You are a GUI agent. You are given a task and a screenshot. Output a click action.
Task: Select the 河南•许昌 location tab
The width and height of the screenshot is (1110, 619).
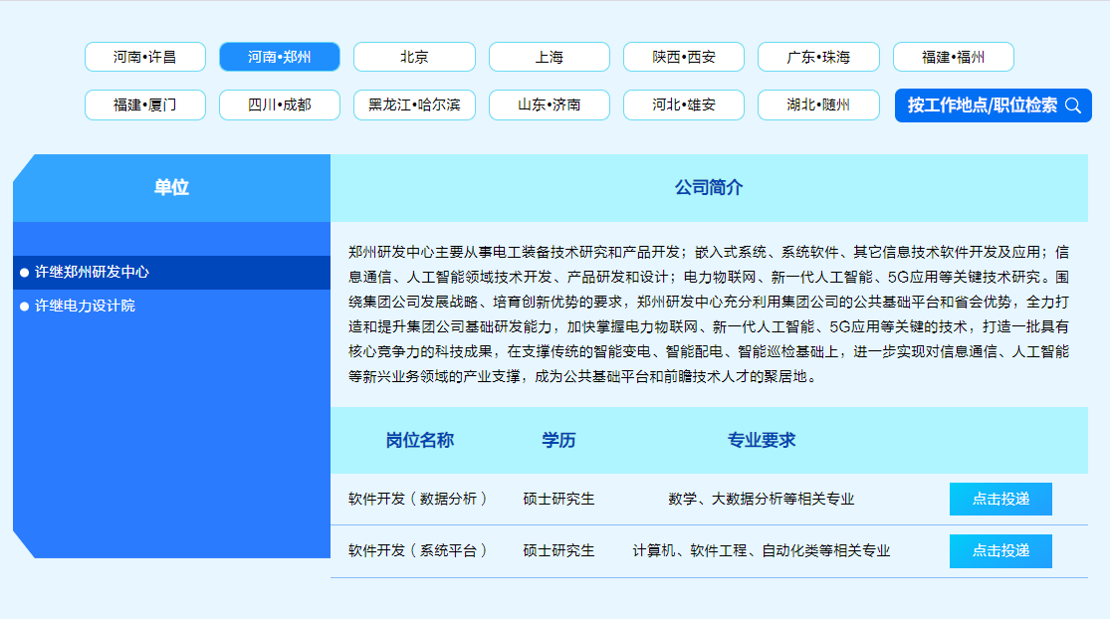(x=145, y=57)
